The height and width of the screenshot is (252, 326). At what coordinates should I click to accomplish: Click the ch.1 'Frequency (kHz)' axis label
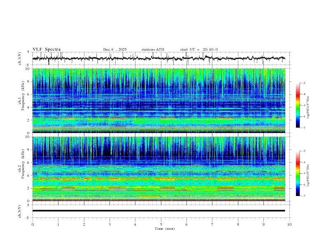click(x=23, y=96)
